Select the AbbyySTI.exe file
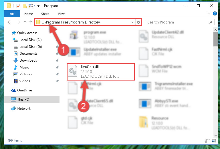Image resolution: width=220 pixels, height=149 pixels. click(165, 103)
